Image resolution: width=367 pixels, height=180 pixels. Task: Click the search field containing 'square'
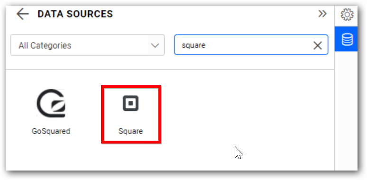pyautogui.click(x=251, y=45)
